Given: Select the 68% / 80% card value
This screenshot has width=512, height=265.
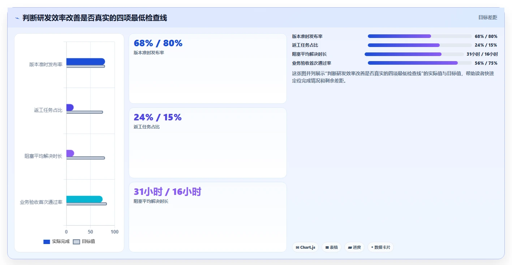Looking at the screenshot, I should point(158,43).
